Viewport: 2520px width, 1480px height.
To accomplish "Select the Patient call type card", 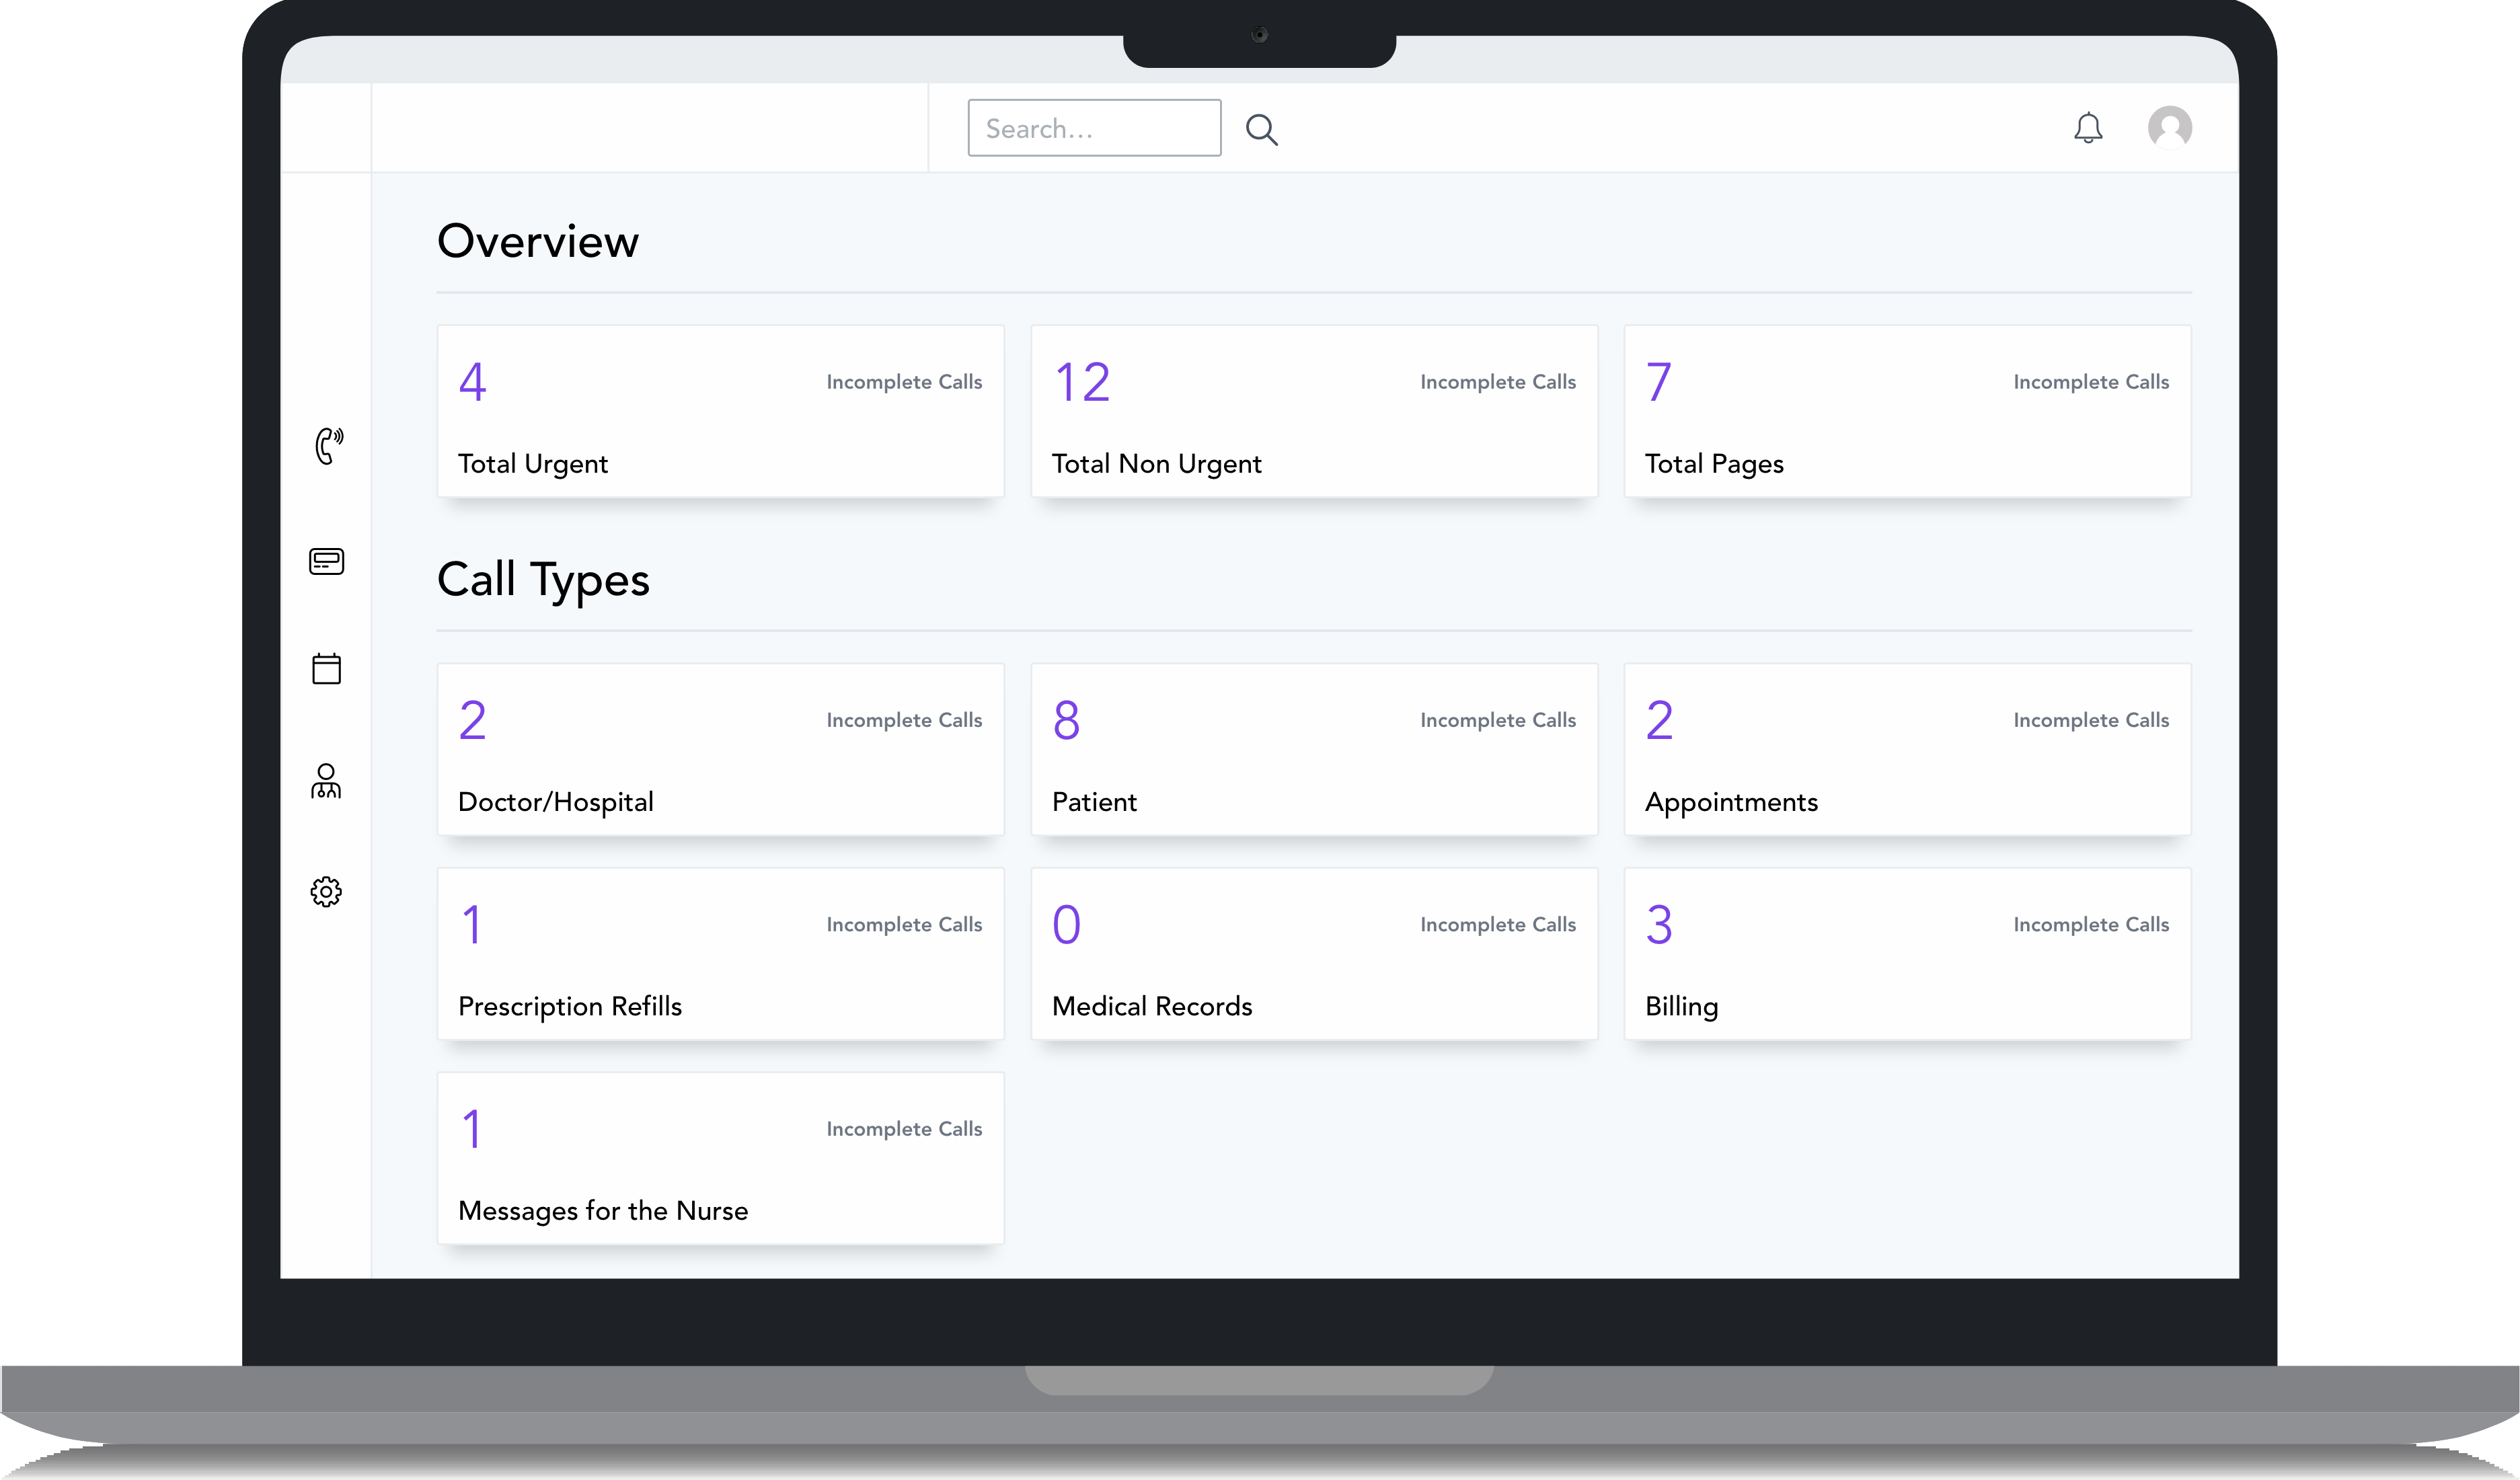I will coord(1313,749).
